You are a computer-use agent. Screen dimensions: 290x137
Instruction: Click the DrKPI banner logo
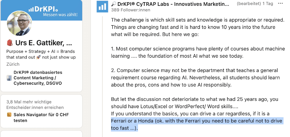click(x=43, y=9)
